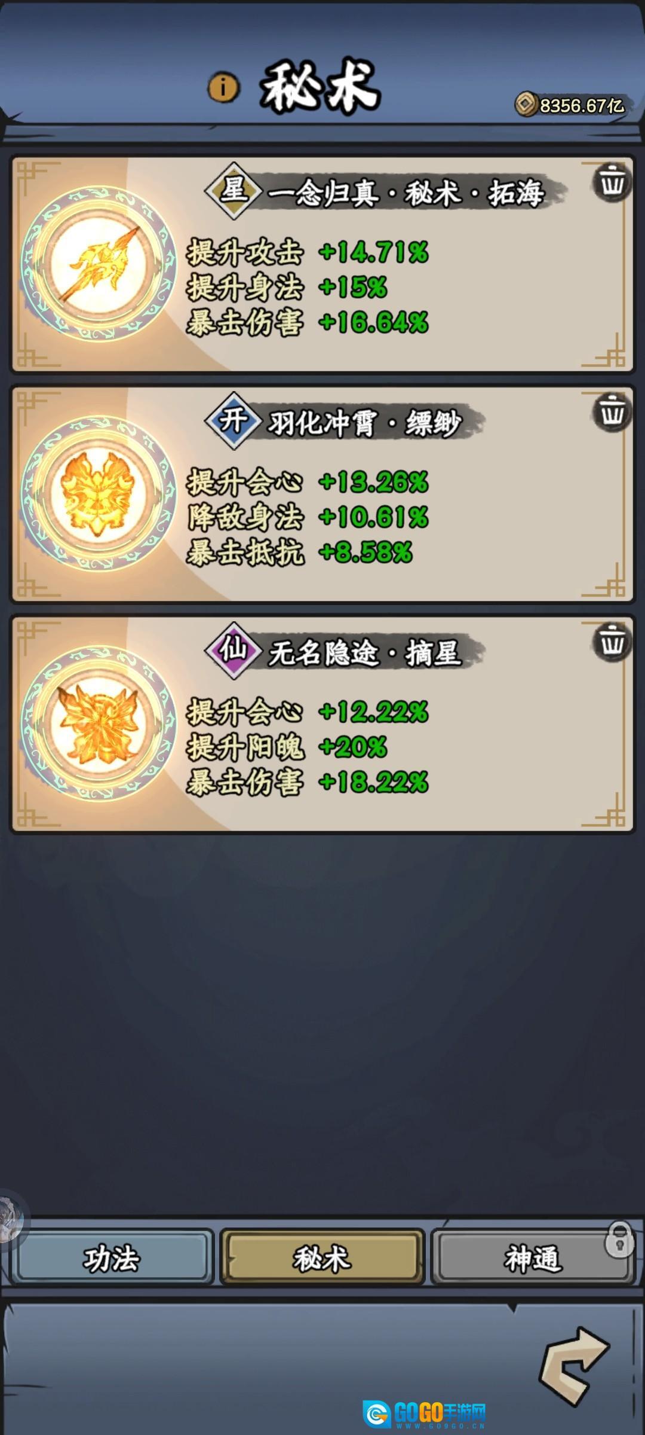The height and width of the screenshot is (1435, 645).
Task: Tap the trash icon for 羽化冲霄·缥缈
Action: pos(612,412)
